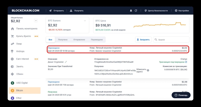Image resolution: width=201 pixels, height=107 pixels.
Task: Click the $9 516,91 BTC price value
Action: click(x=103, y=25)
